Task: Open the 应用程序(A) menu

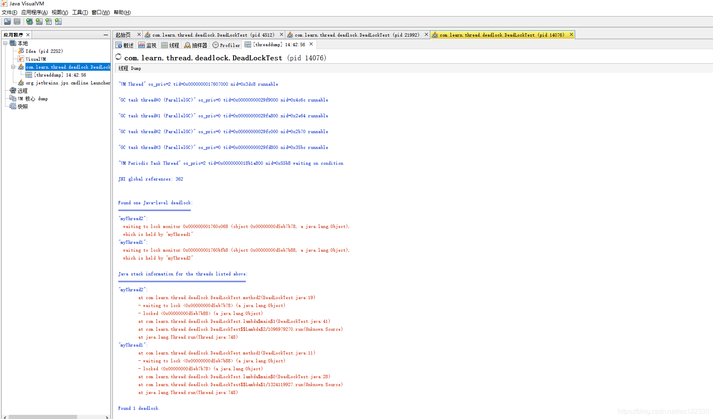Action: tap(34, 12)
